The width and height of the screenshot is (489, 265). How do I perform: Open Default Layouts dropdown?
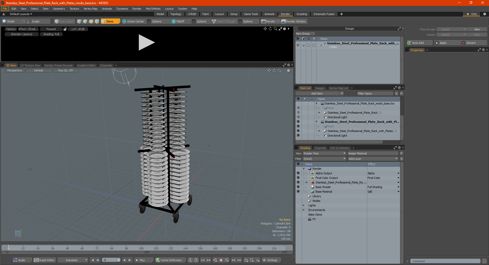pyautogui.click(x=21, y=14)
